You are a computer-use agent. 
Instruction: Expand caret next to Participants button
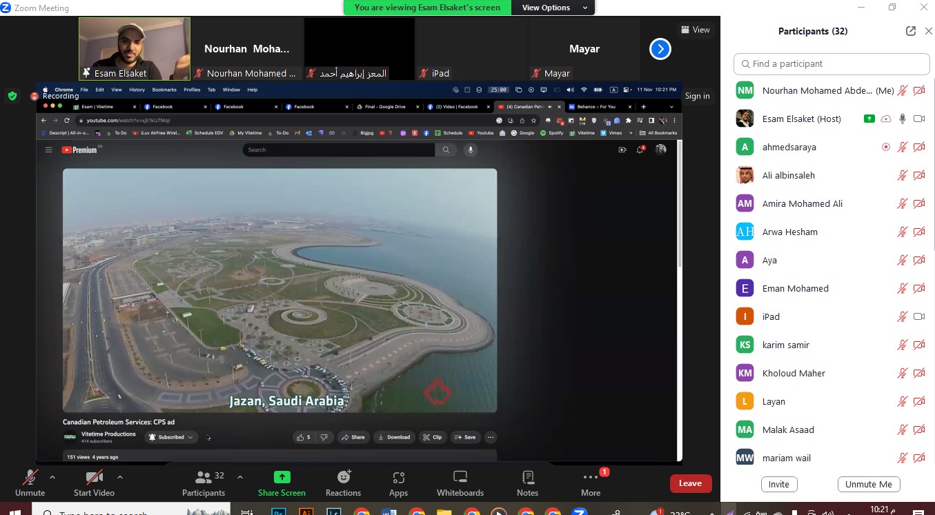click(240, 476)
